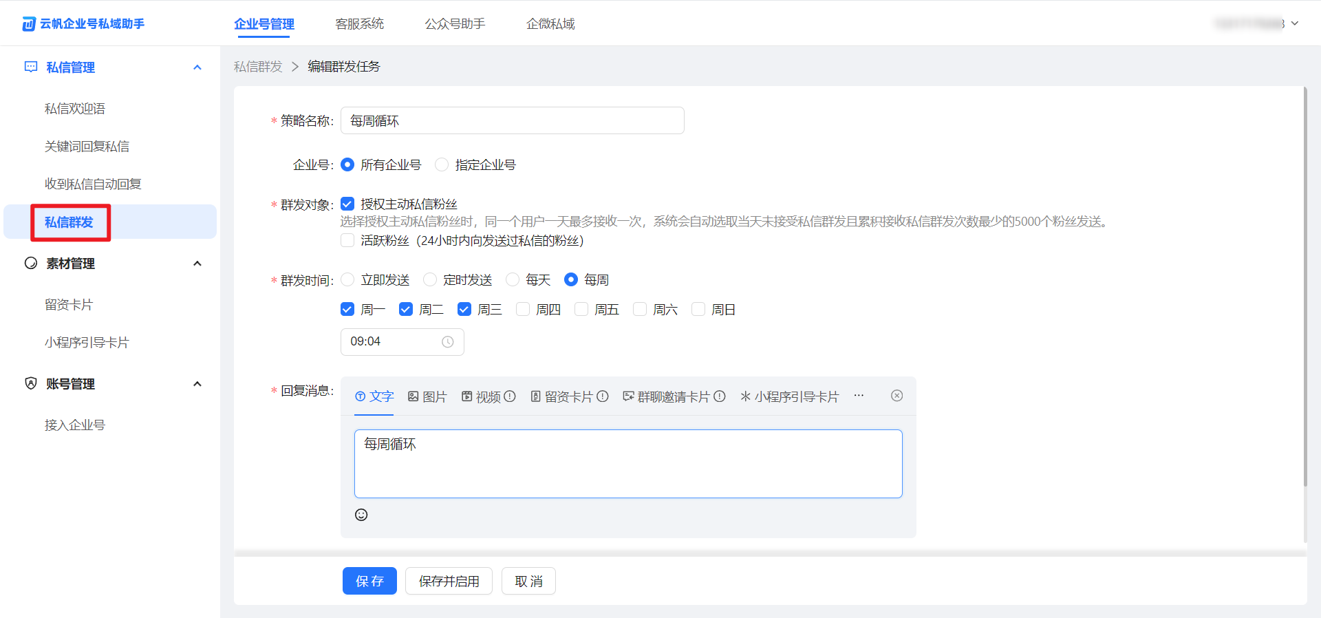Select 所有企业号 radio button

pos(347,164)
